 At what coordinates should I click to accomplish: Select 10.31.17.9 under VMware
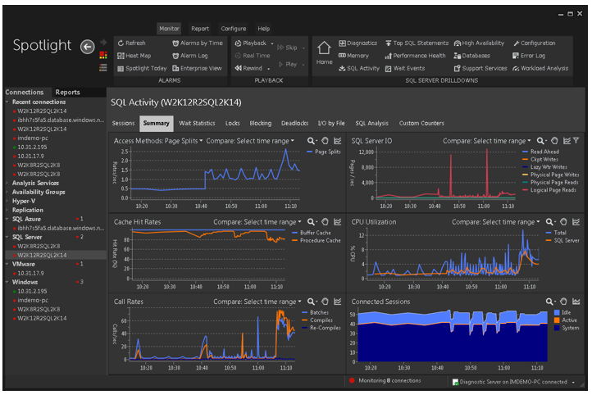click(30, 274)
